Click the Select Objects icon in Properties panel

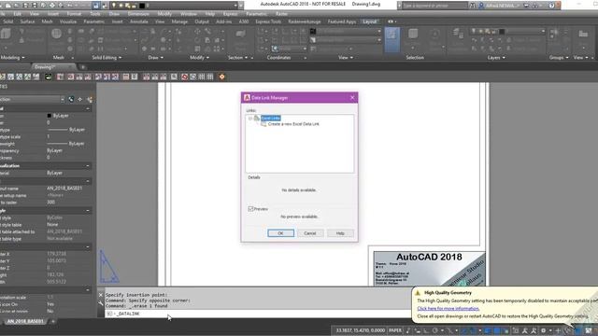click(x=80, y=100)
